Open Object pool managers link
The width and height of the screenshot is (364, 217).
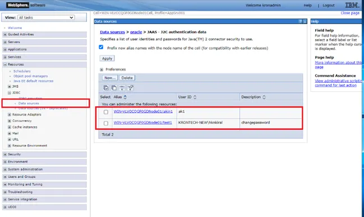pyautogui.click(x=30, y=76)
